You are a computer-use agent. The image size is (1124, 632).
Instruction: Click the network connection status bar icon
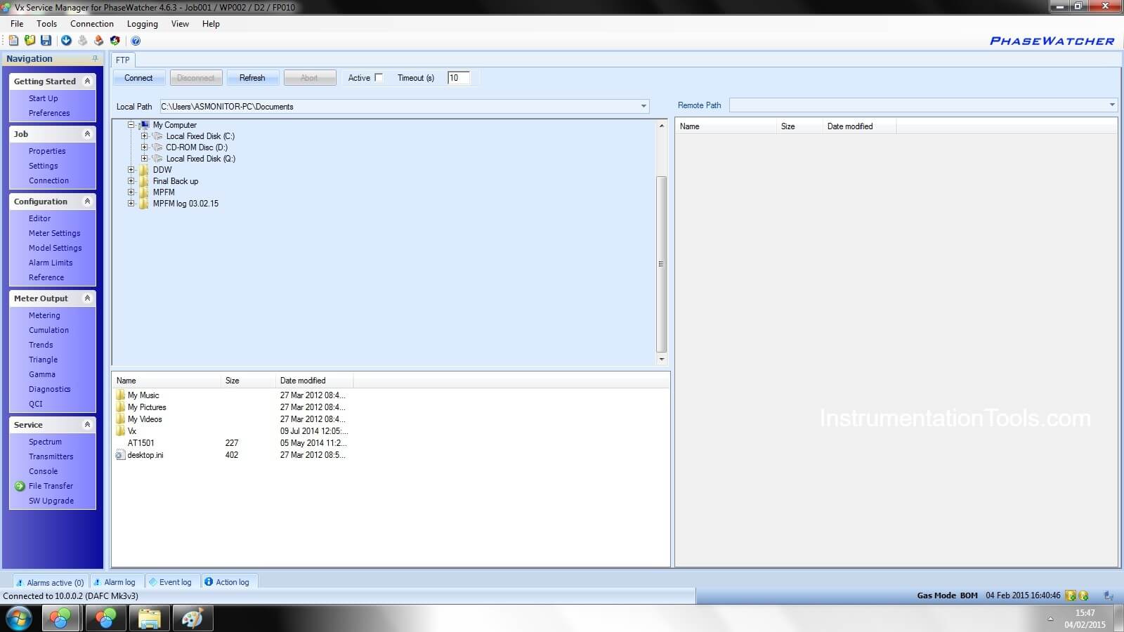[x=1109, y=595]
